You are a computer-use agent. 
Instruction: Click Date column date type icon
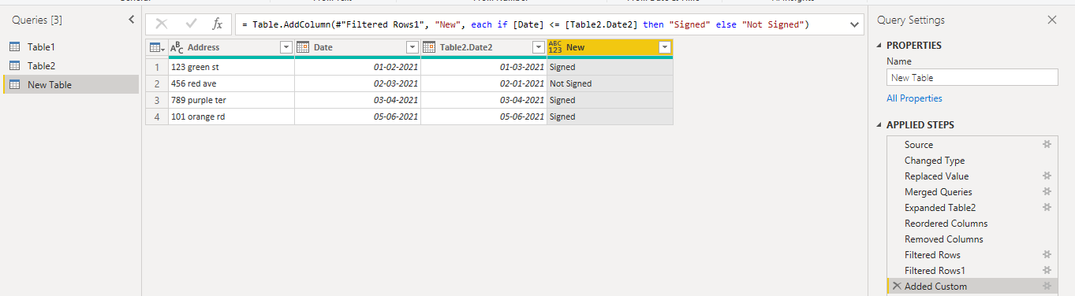tap(303, 48)
